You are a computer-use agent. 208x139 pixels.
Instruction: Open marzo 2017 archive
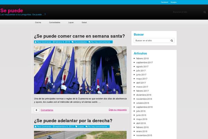[x=142, y=87]
